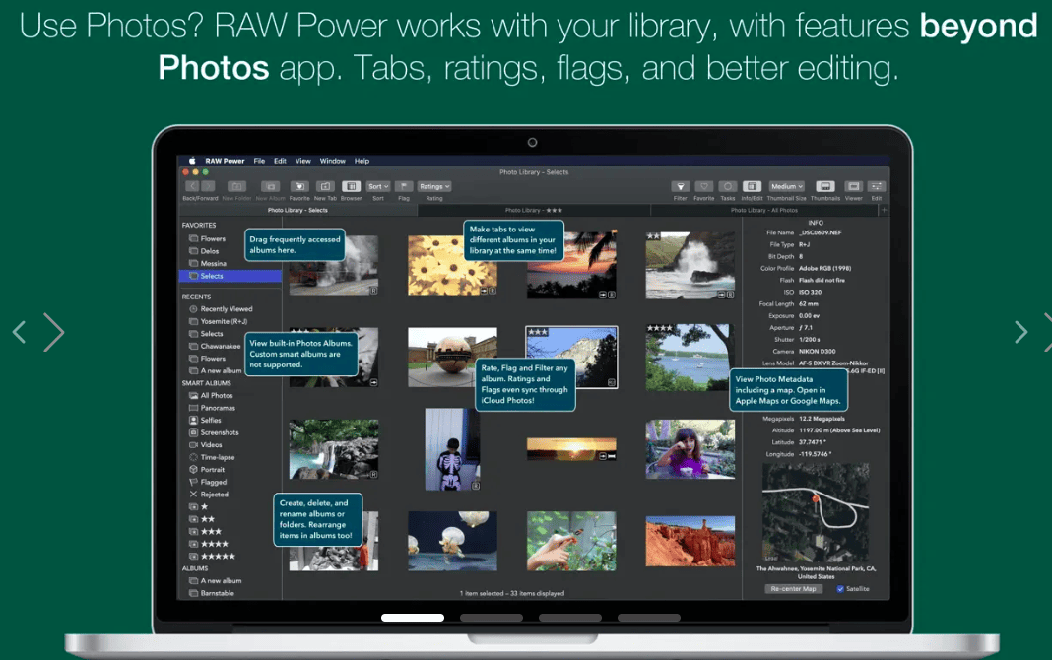
Task: Click the New Album toolbar icon
Action: click(x=270, y=186)
